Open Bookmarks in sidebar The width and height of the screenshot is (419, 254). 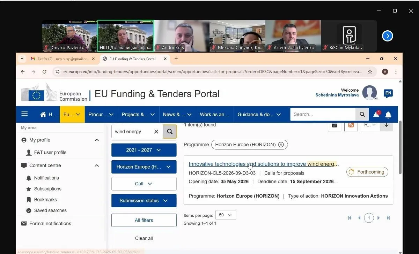point(45,200)
